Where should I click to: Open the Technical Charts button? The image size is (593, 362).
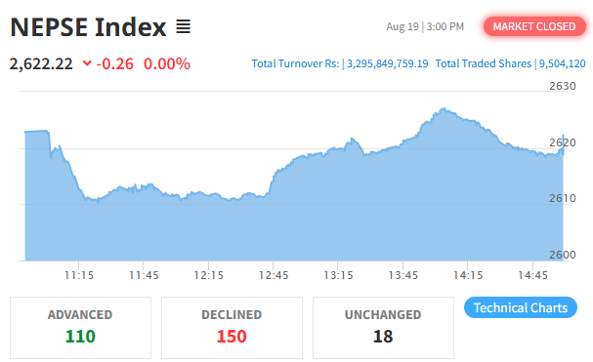click(521, 307)
